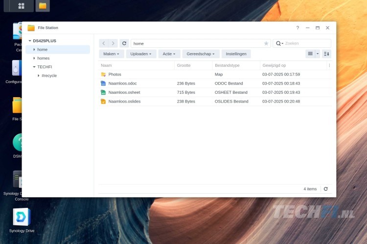Click the Naamloos.osheet file icon
Image resolution: width=367 pixels, height=244 pixels.
(103, 92)
